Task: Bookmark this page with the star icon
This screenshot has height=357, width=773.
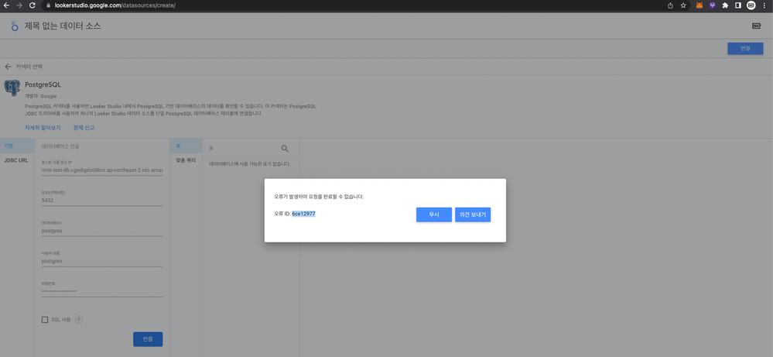Action: (683, 5)
